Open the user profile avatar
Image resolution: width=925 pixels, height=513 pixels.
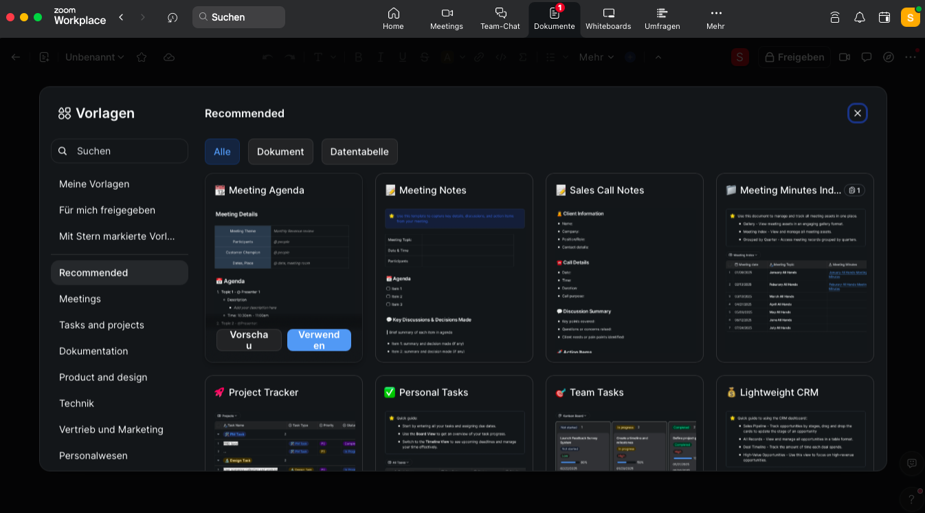pos(910,17)
